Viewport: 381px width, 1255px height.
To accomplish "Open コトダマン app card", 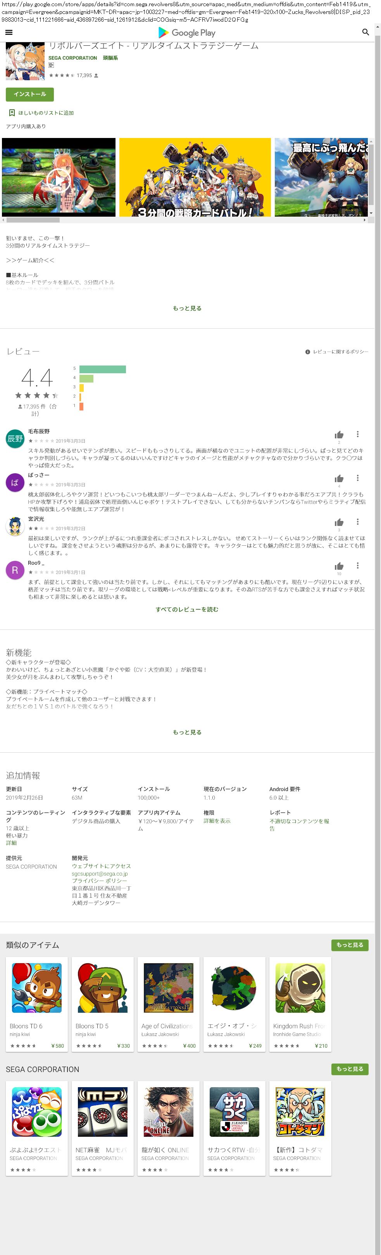I will tap(300, 1129).
